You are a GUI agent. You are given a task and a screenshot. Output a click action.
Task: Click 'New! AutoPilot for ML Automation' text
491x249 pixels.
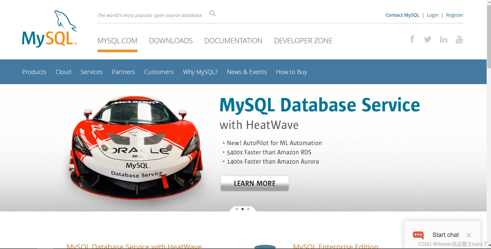(x=274, y=143)
